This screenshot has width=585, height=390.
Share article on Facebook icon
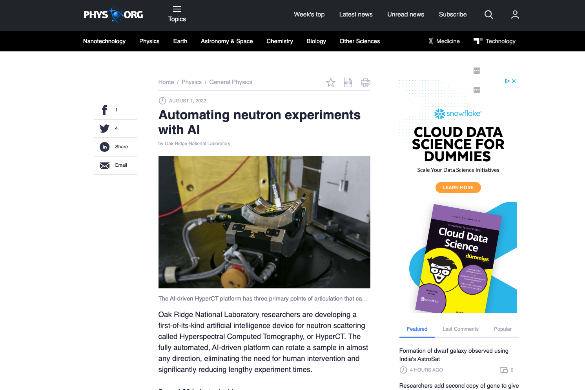(x=104, y=110)
